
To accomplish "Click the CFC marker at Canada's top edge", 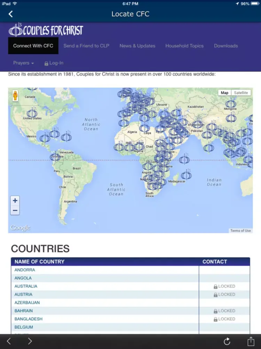I will tap(32, 89).
